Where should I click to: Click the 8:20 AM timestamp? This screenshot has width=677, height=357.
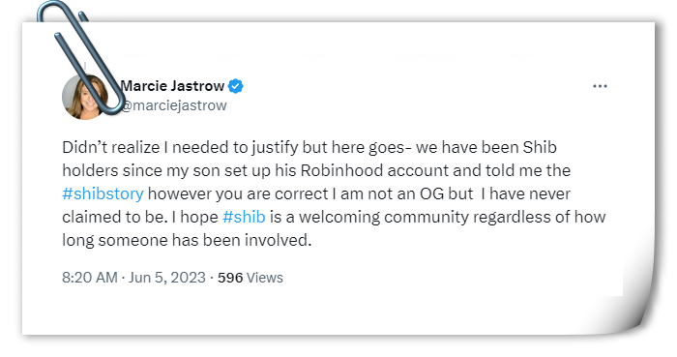click(89, 277)
